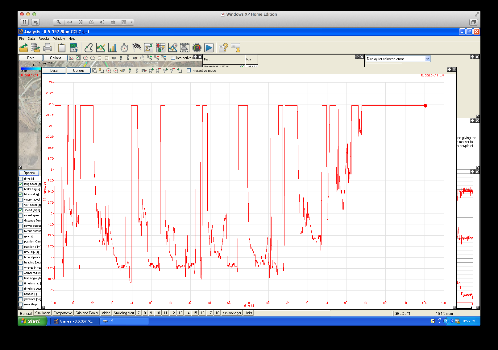Open the speedometer gauge dashboard icon
The height and width of the screenshot is (350, 498).
coord(197,48)
